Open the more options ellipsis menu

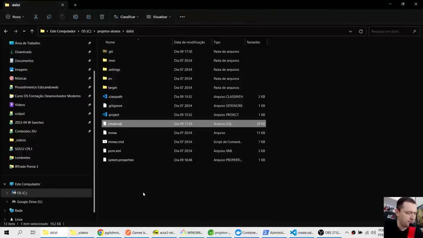(182, 17)
